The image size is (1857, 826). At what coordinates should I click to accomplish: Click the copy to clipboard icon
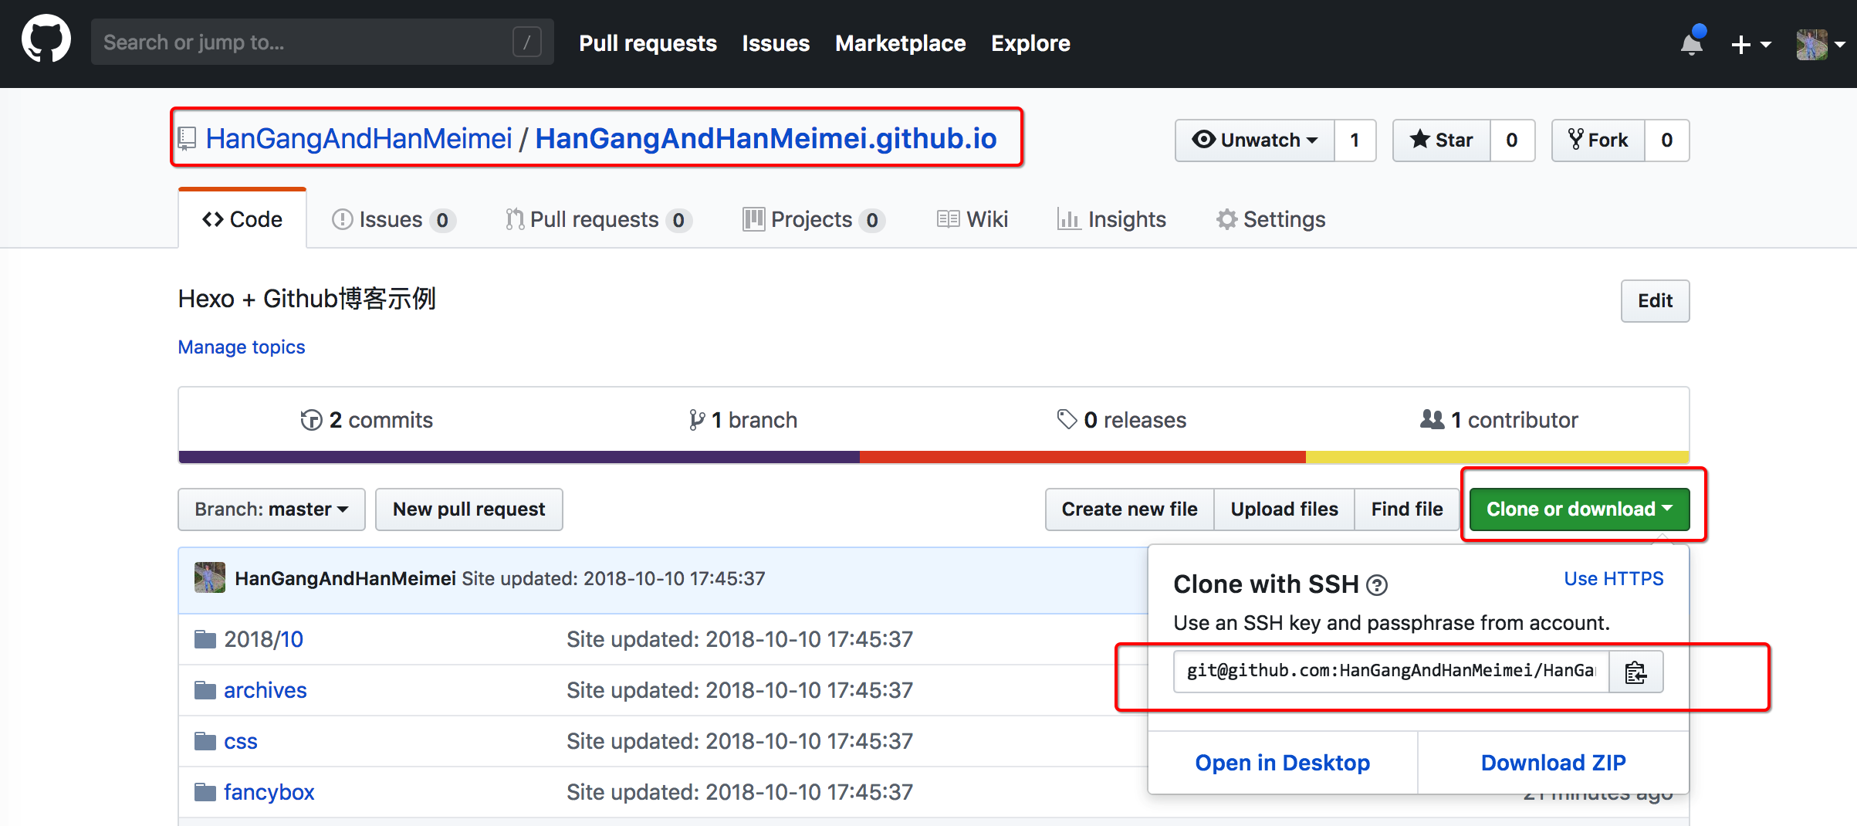(x=1635, y=672)
